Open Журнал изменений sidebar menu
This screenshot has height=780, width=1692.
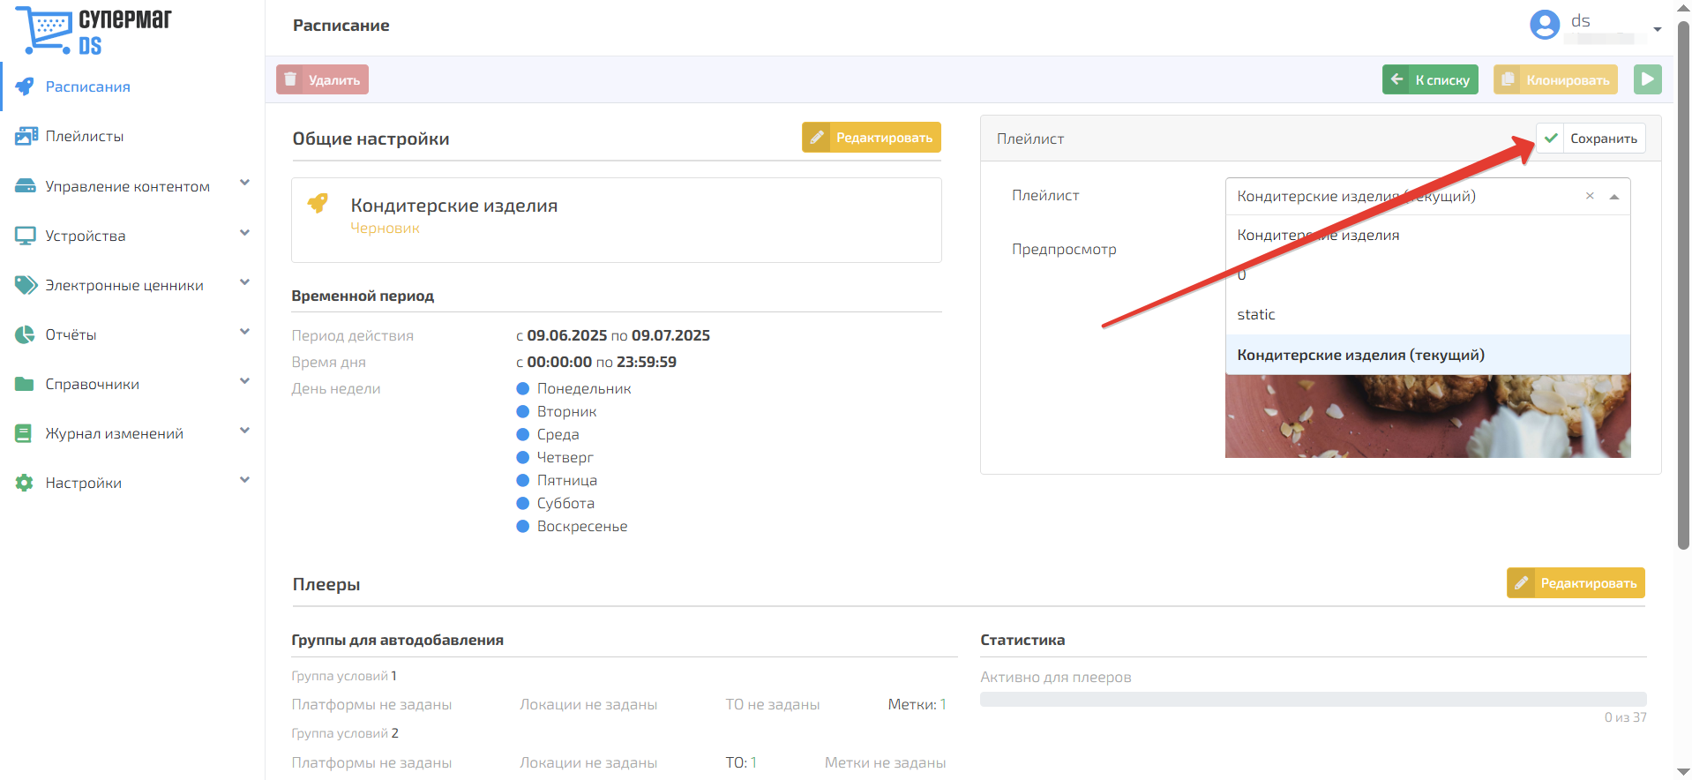(x=132, y=433)
